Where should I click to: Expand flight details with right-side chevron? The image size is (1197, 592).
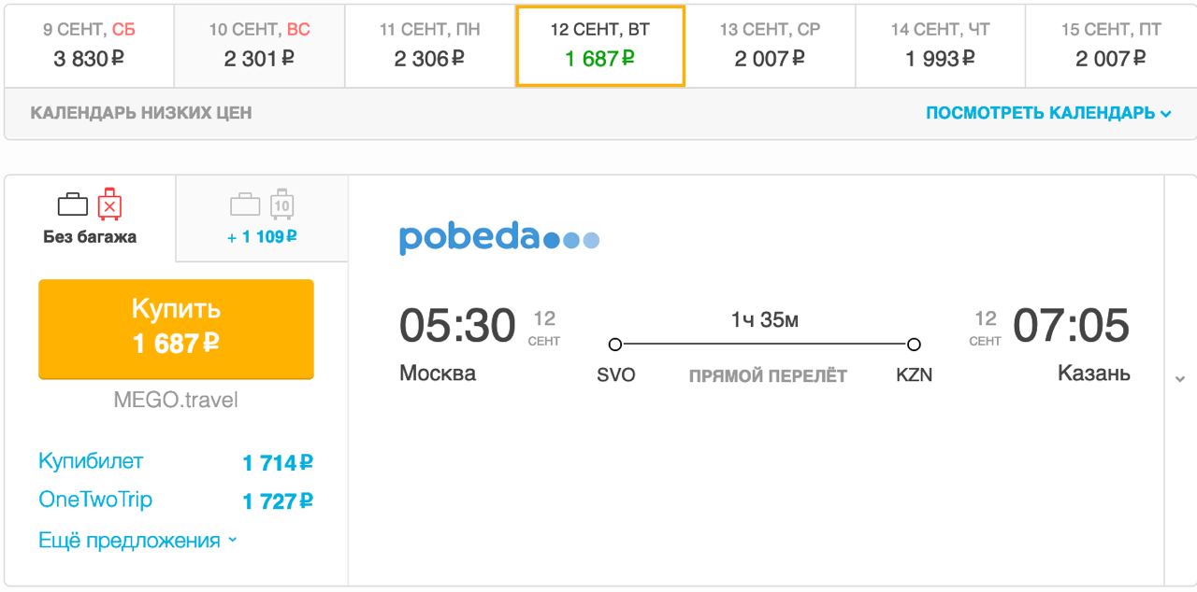pyautogui.click(x=1180, y=379)
